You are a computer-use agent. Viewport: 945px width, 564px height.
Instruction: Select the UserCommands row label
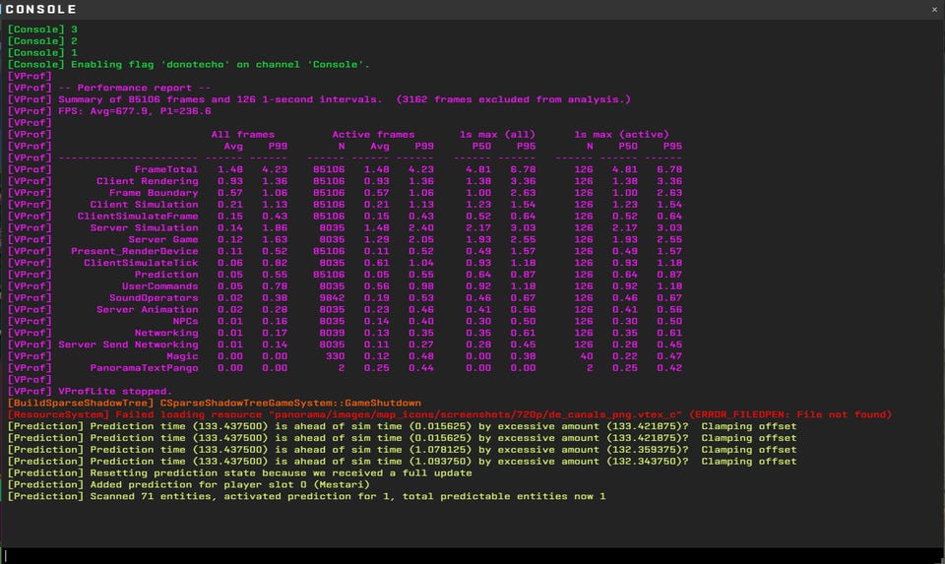pyautogui.click(x=159, y=286)
